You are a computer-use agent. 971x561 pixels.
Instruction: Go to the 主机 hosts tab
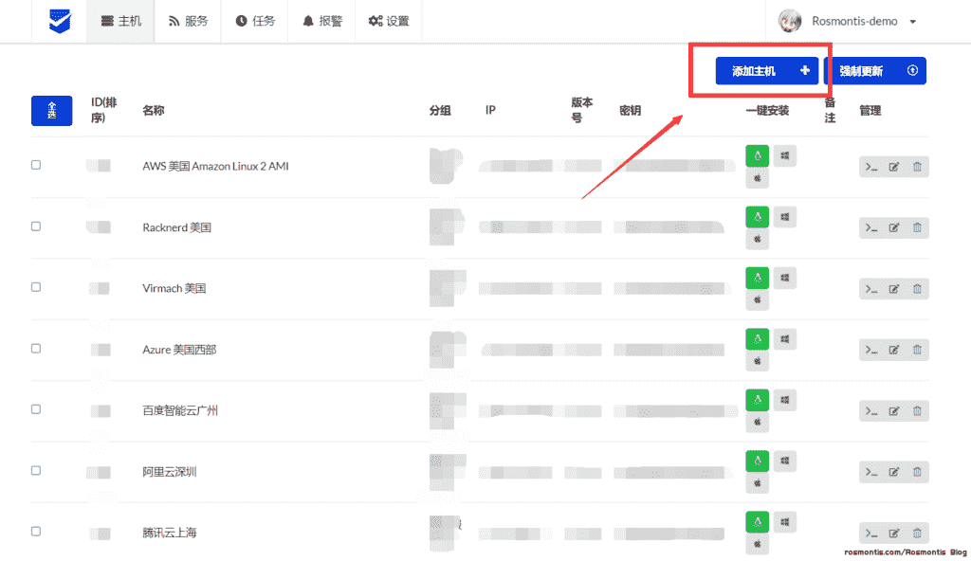[120, 21]
